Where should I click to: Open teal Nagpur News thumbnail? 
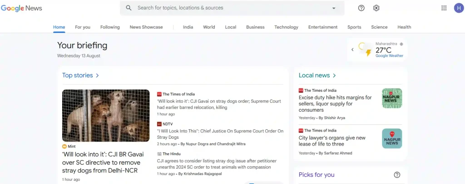tap(392, 138)
